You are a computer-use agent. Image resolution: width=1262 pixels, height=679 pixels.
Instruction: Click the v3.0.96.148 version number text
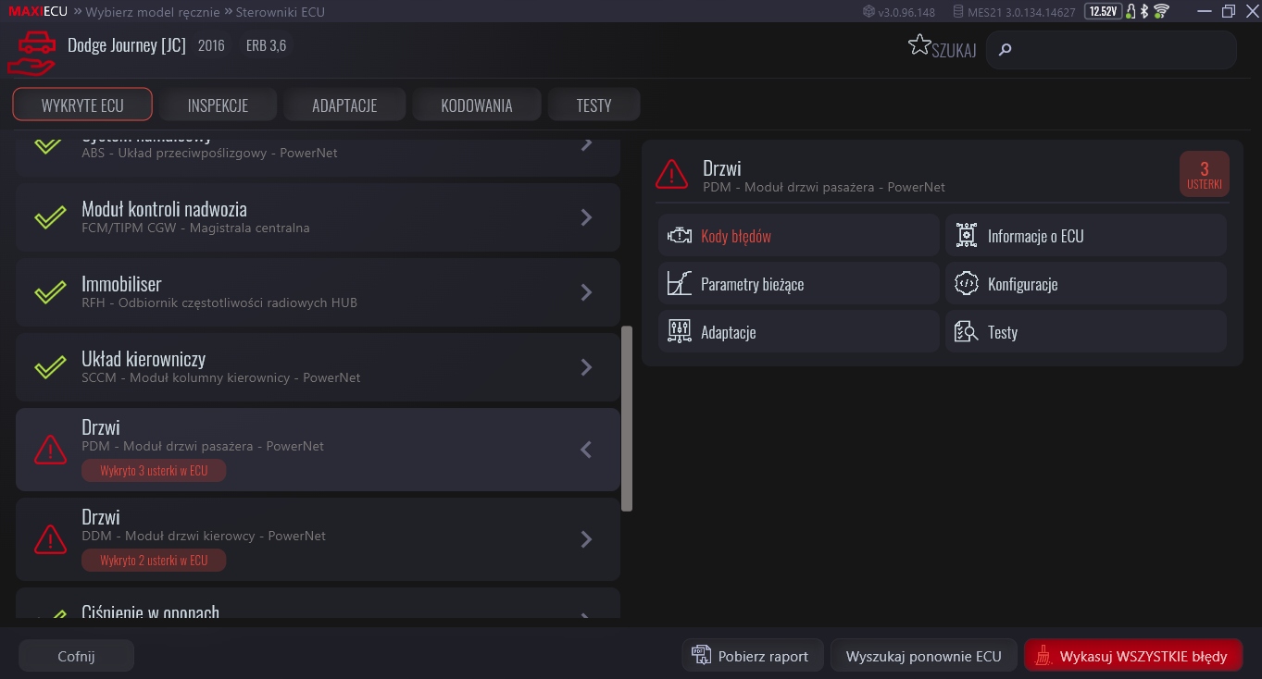point(906,12)
